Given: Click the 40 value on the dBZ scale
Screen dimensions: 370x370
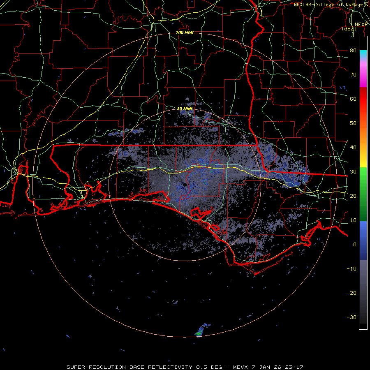Looking at the screenshot, I should pyautogui.click(x=353, y=147).
